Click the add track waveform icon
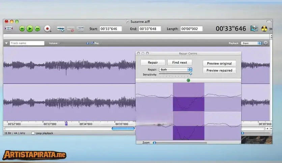 61,29
